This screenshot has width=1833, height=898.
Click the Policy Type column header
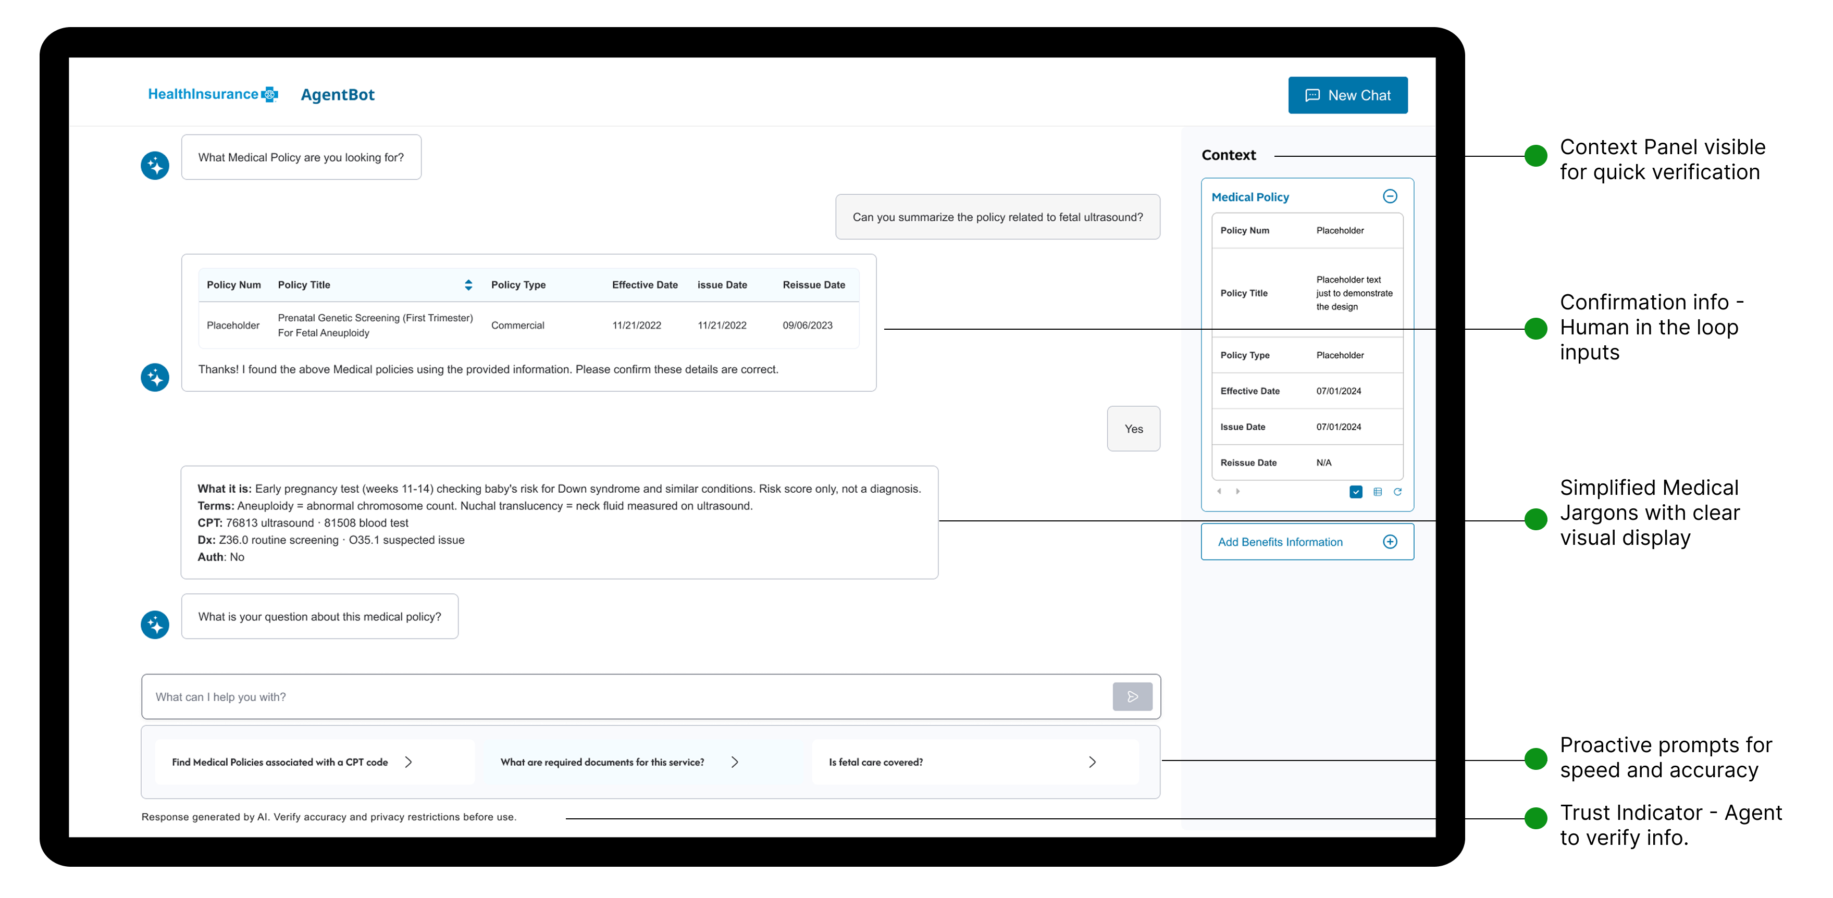[x=518, y=284]
